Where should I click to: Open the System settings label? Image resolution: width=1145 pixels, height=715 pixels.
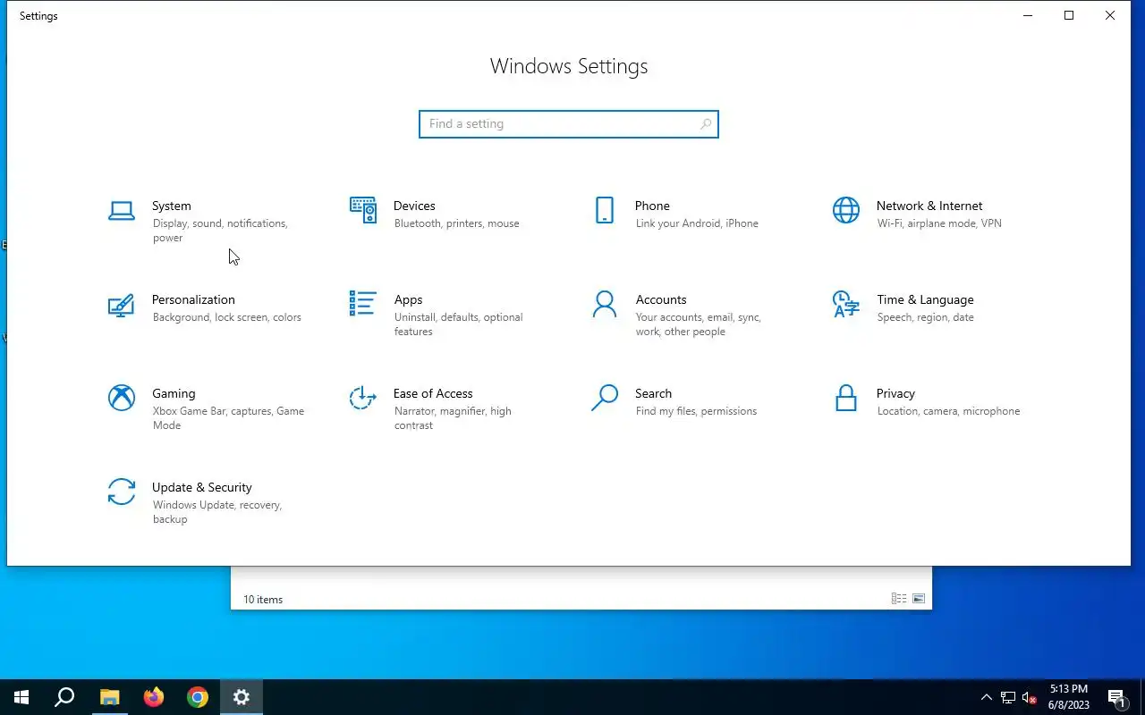(172, 206)
